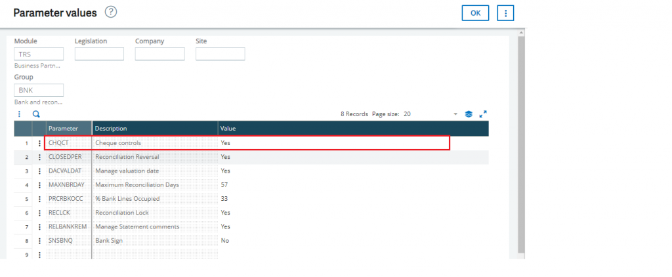Sort by the Parameter column header

[68, 129]
